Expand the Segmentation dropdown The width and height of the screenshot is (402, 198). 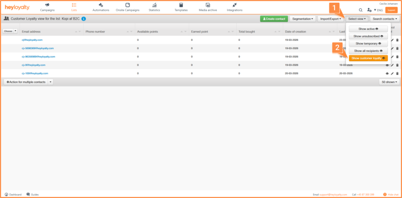(x=303, y=19)
